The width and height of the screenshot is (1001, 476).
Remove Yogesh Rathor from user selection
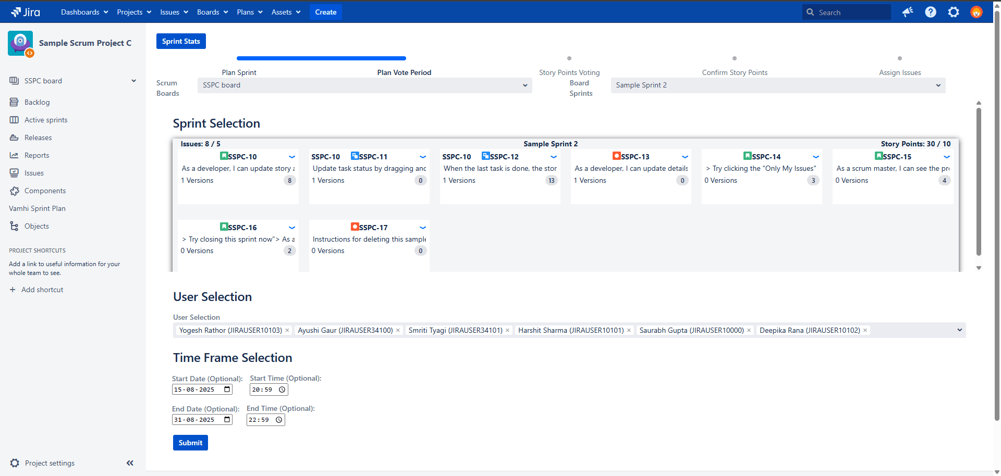click(x=287, y=330)
